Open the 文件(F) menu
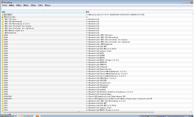 [x=5, y=5]
